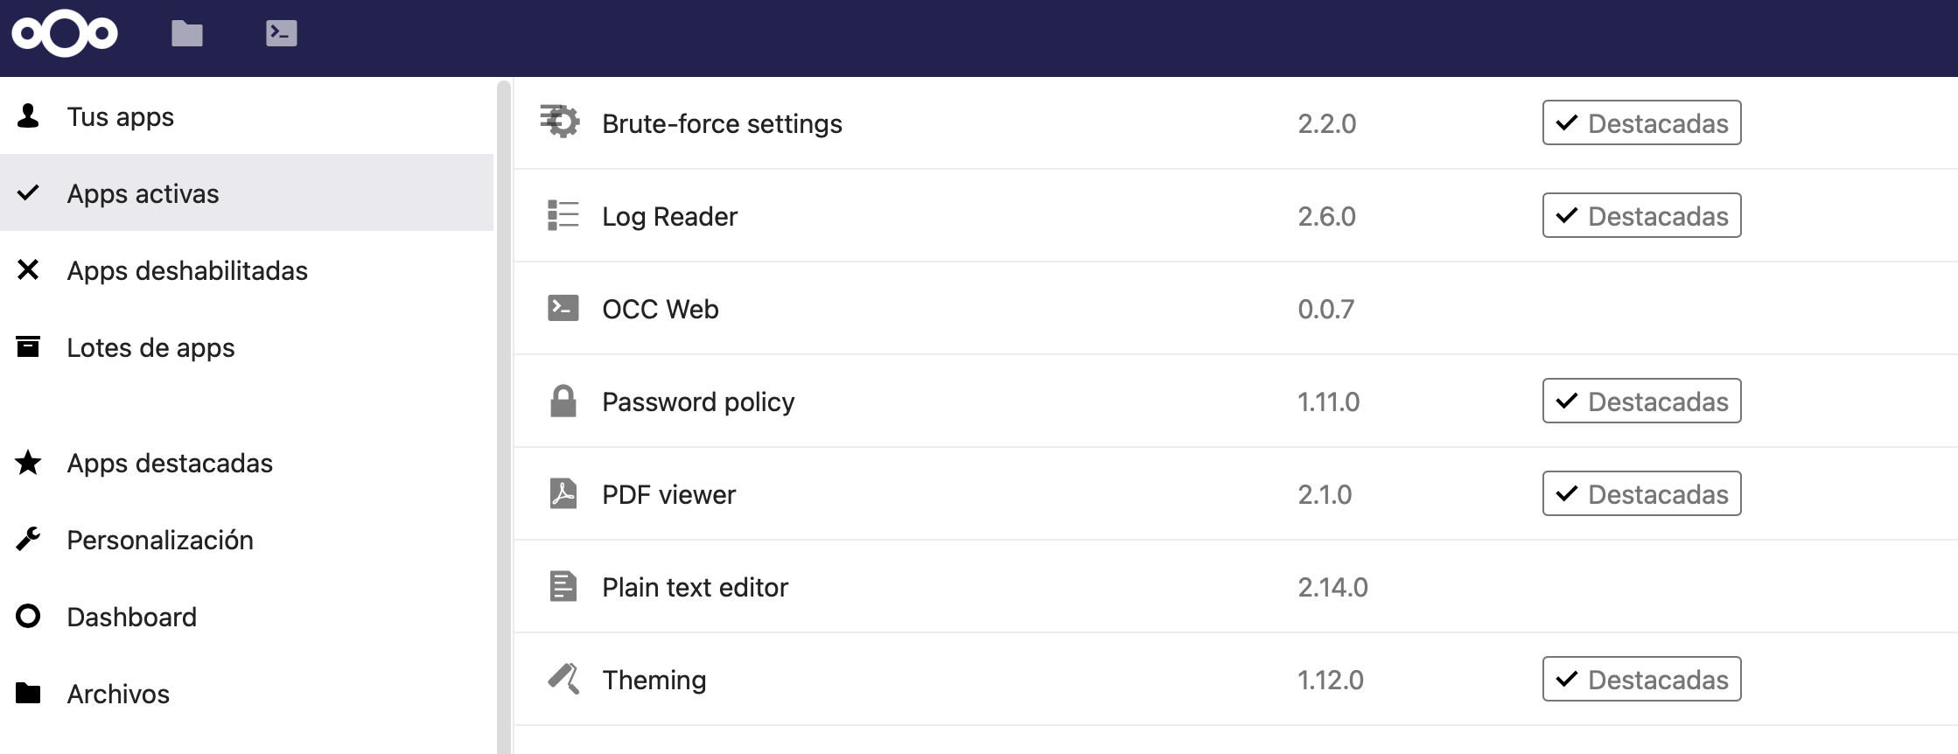The width and height of the screenshot is (1958, 754).
Task: Click the Theming paint roller icon
Action: (563, 679)
